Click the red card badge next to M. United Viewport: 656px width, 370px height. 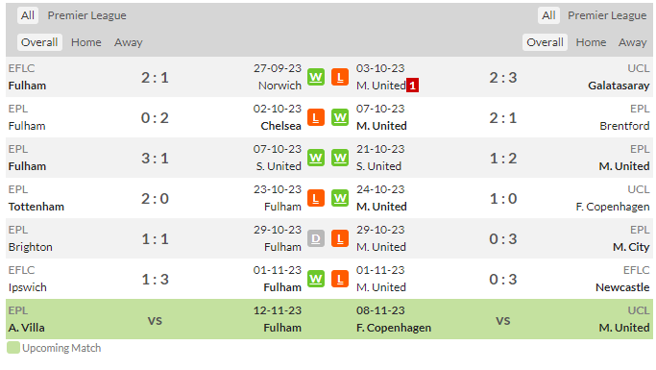click(412, 86)
